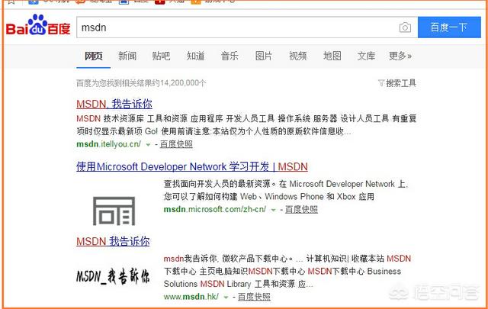Click the msdn.itellyou.cn/ green URL
Screen dimensions: 488x309
coord(108,144)
